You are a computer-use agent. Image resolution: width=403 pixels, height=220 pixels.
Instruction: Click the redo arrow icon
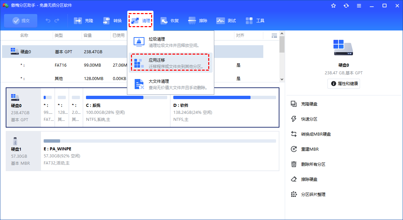point(57,20)
